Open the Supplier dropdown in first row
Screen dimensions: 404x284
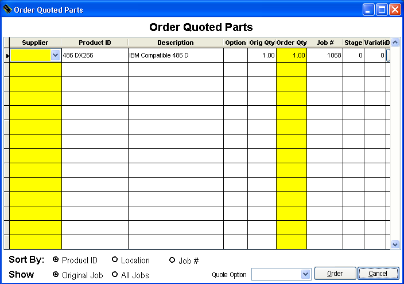[55, 55]
